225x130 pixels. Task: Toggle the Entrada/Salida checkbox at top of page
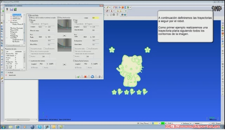29,15
